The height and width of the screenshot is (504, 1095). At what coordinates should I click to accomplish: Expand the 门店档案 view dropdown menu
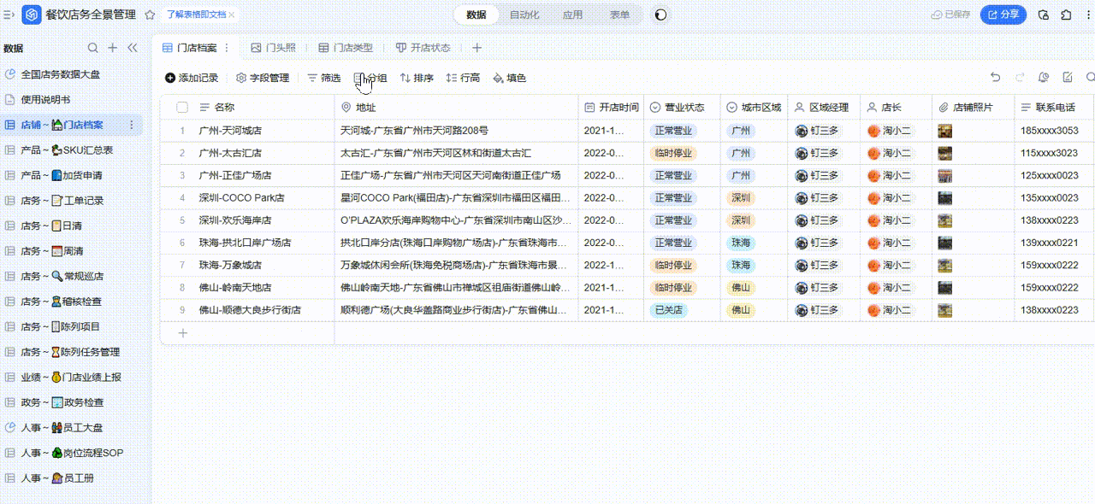[x=225, y=48]
